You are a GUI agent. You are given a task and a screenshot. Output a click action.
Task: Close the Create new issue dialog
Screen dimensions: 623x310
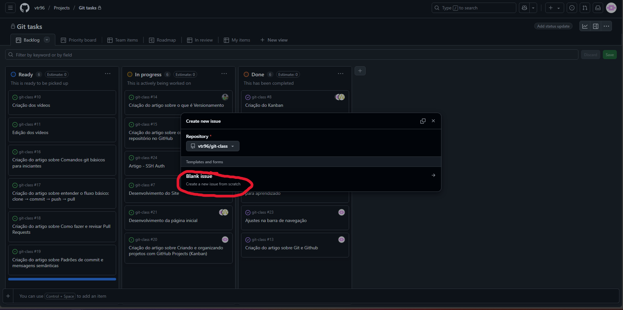(x=433, y=121)
